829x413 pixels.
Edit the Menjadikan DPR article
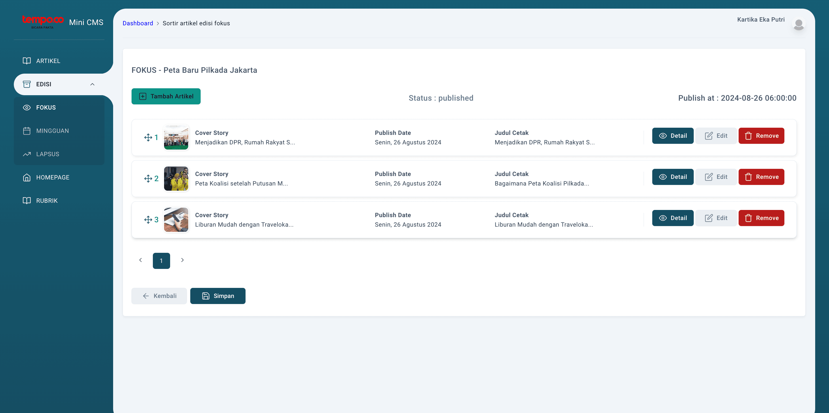[716, 136]
